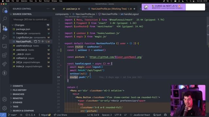Open the Terminal menu
209x117 pixels.
coord(46,1)
